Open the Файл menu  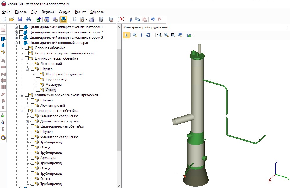(6, 12)
